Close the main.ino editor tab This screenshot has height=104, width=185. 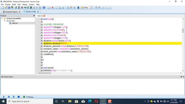(44, 16)
